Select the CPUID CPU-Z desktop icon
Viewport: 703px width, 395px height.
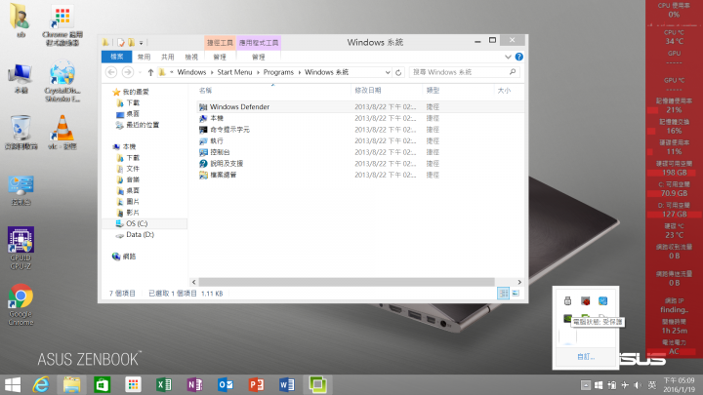(x=21, y=248)
